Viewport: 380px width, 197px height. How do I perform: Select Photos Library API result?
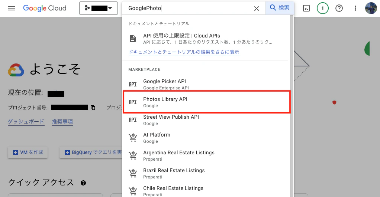[206, 102]
